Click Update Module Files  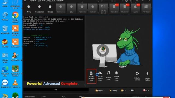coord(100,76)
